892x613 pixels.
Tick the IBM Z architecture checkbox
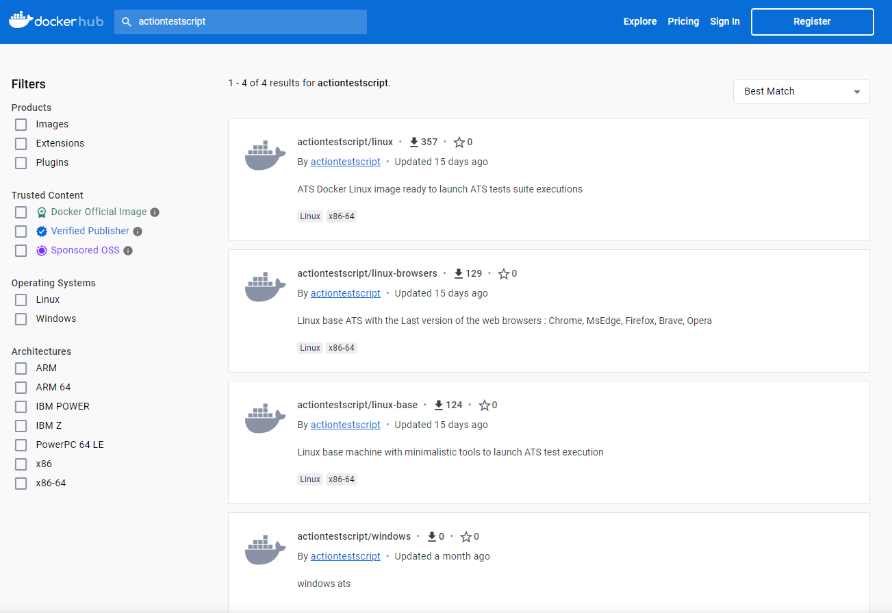coord(21,426)
